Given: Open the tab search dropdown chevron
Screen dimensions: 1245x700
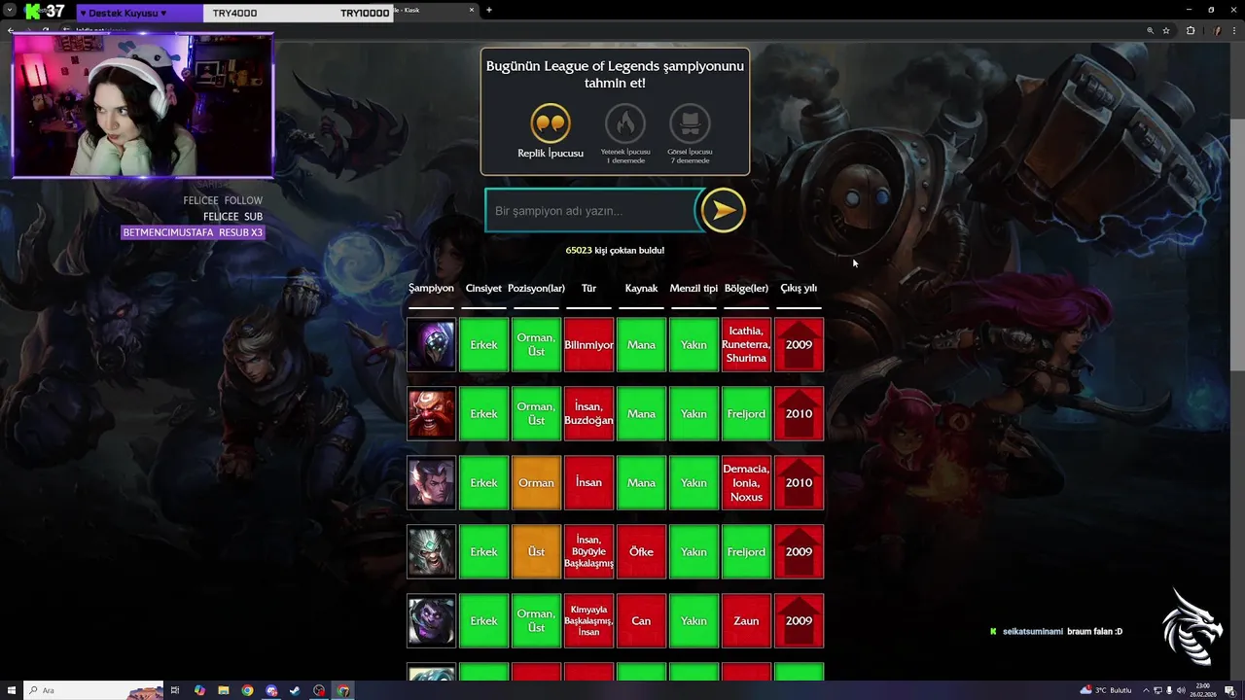Looking at the screenshot, I should point(10,10).
